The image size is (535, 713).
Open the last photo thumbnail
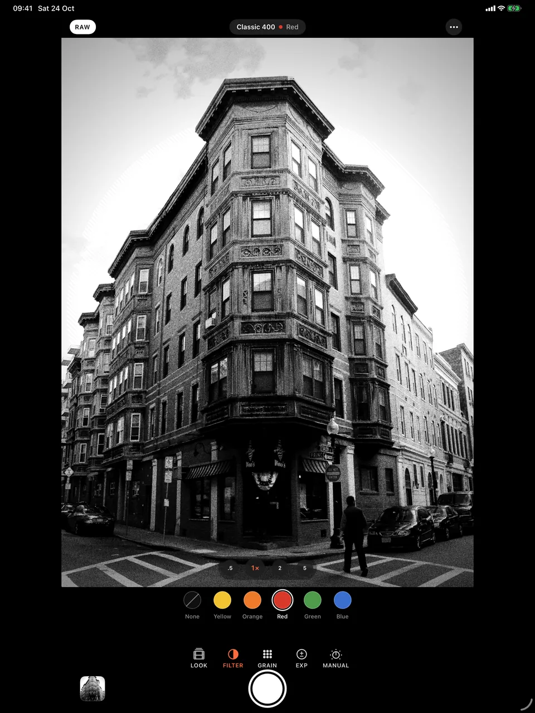coord(93,688)
